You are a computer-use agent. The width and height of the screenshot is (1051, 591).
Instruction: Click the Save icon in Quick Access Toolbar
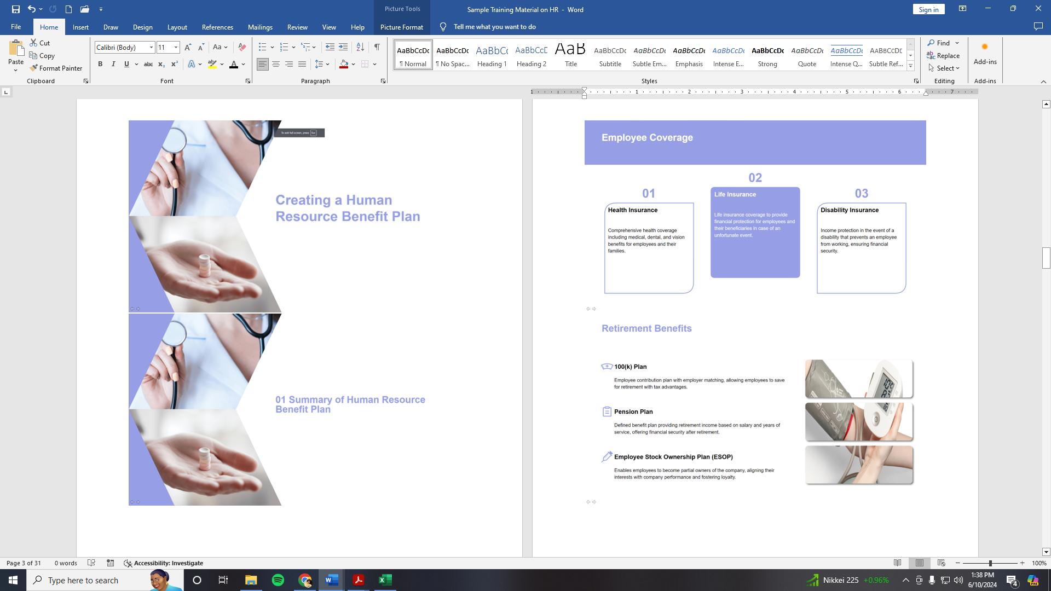[x=15, y=9]
